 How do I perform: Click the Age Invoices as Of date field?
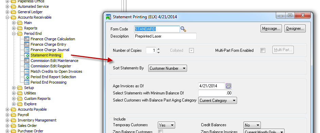click(212, 86)
